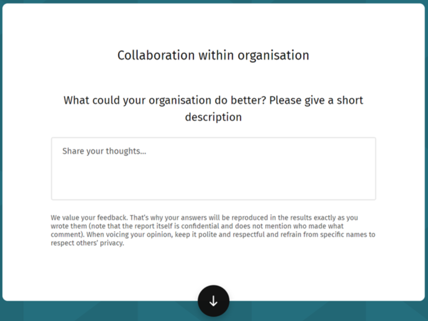Click 'respect others' privacy' at the notice end
The width and height of the screenshot is (428, 321).
[87, 243]
